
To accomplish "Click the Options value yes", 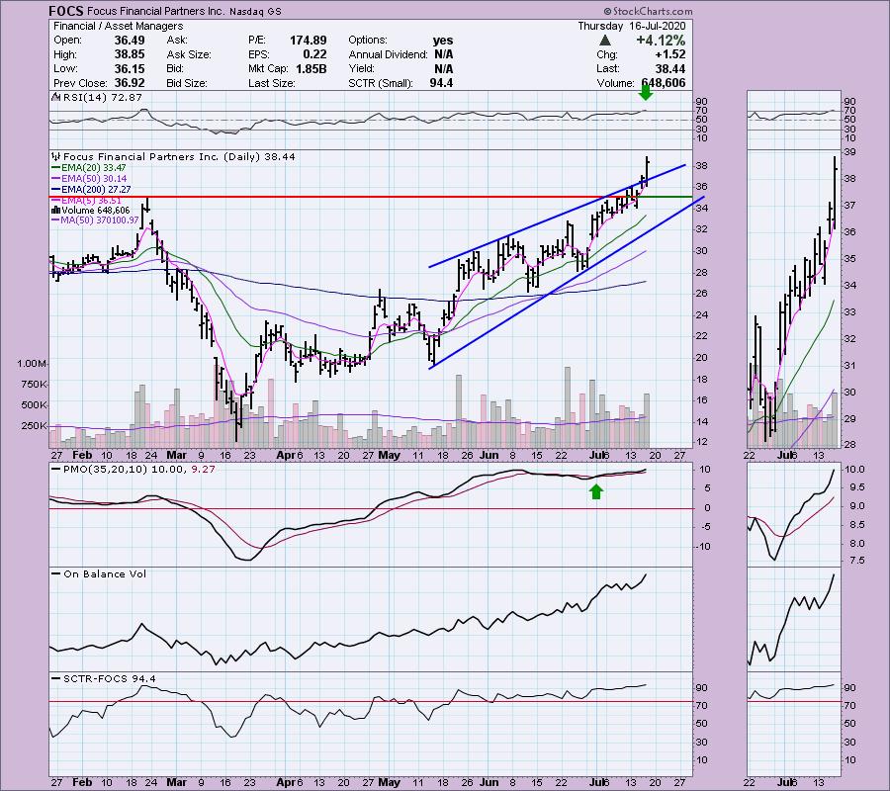I will pos(443,41).
